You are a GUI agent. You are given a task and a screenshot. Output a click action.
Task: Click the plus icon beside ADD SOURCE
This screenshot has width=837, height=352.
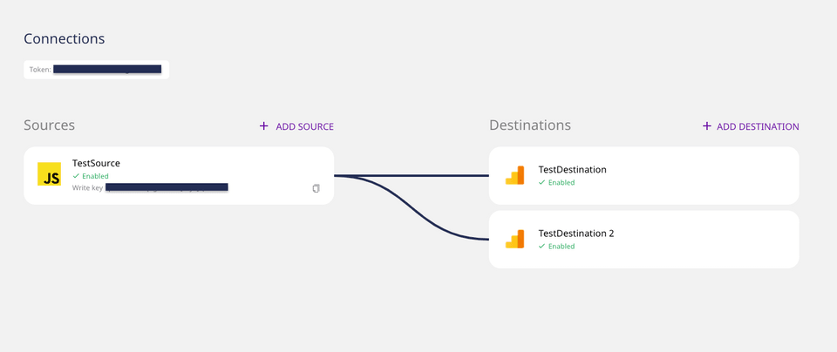pyautogui.click(x=263, y=125)
